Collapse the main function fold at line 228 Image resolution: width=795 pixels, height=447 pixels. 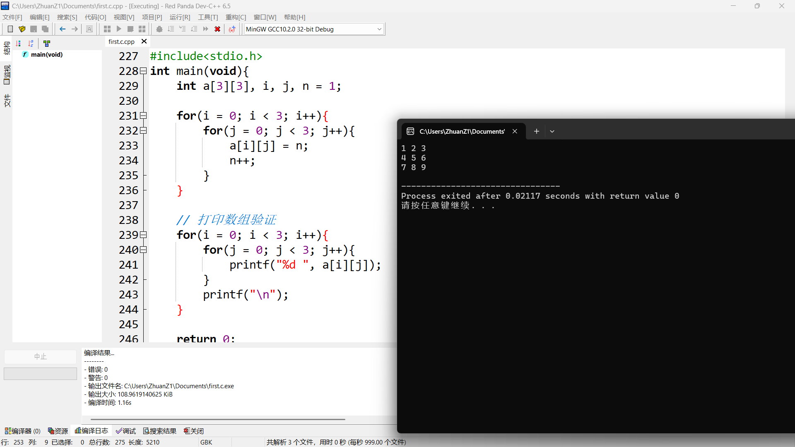143,71
